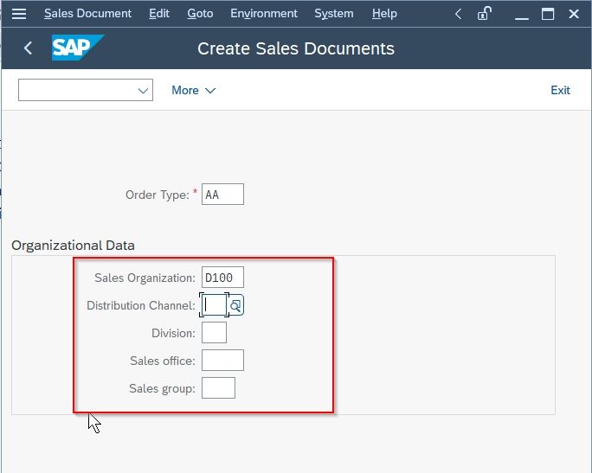Focus the Order Type field

(x=222, y=195)
